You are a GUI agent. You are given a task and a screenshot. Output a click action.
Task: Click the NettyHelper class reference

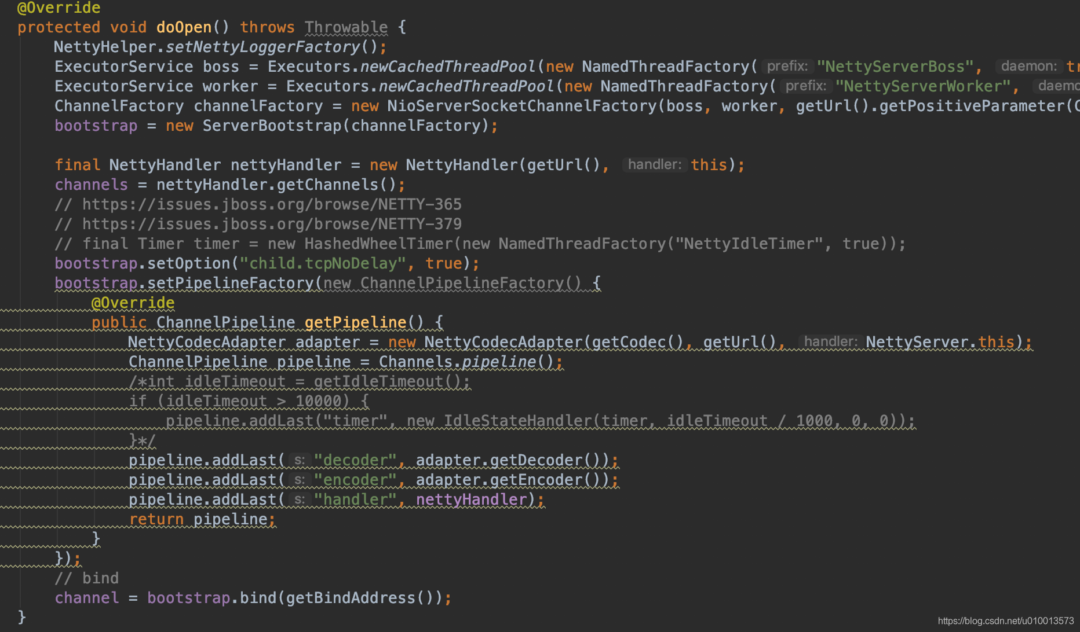point(105,47)
